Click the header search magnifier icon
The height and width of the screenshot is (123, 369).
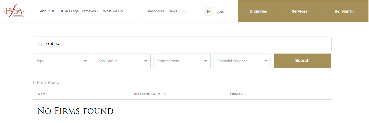(184, 11)
